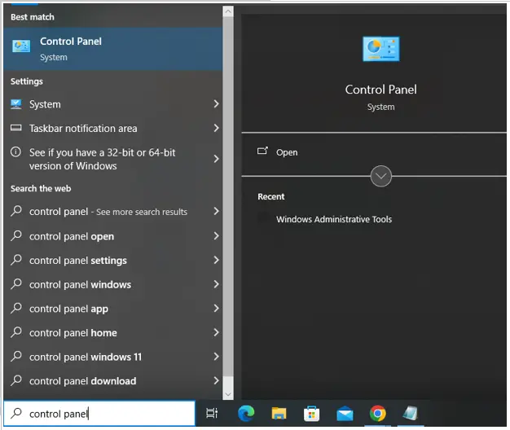Open arrow for 'control panel download'
The width and height of the screenshot is (510, 430).
click(x=216, y=380)
